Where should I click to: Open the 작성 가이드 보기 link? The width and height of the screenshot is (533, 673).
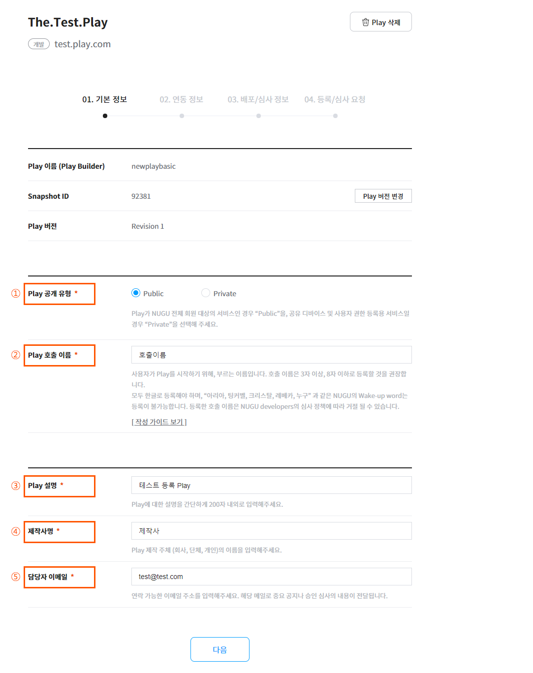(159, 422)
